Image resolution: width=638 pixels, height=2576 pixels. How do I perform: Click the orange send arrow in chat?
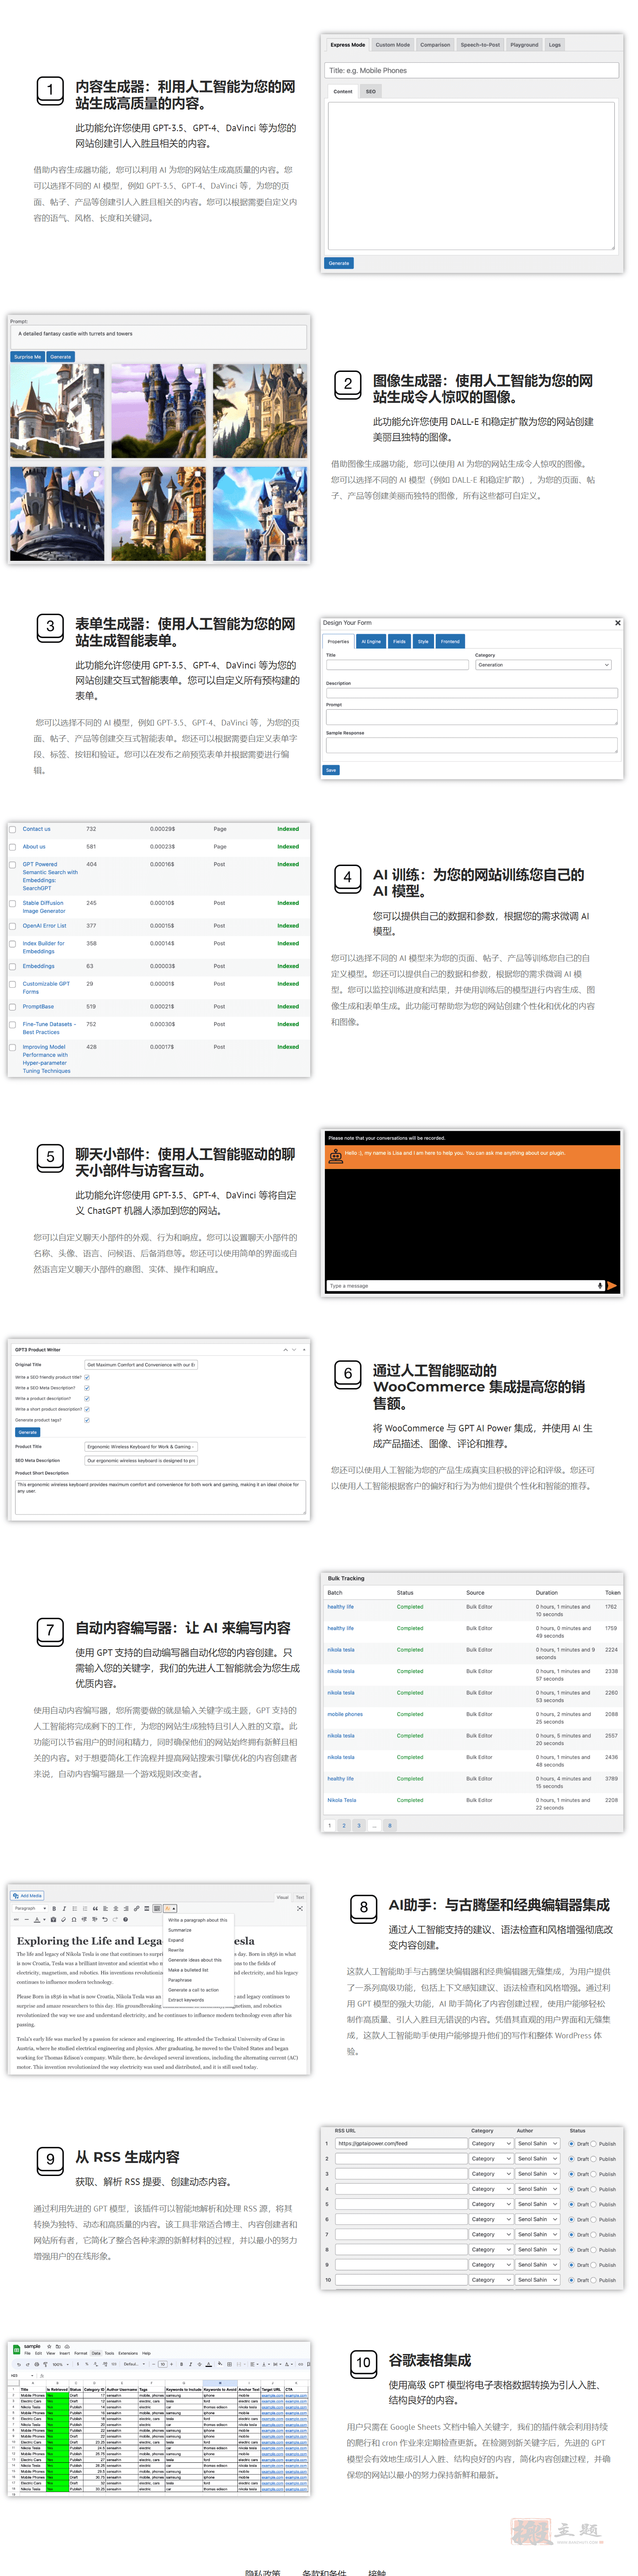tap(612, 1286)
